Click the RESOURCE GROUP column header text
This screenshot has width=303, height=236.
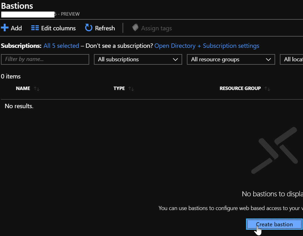(x=240, y=88)
